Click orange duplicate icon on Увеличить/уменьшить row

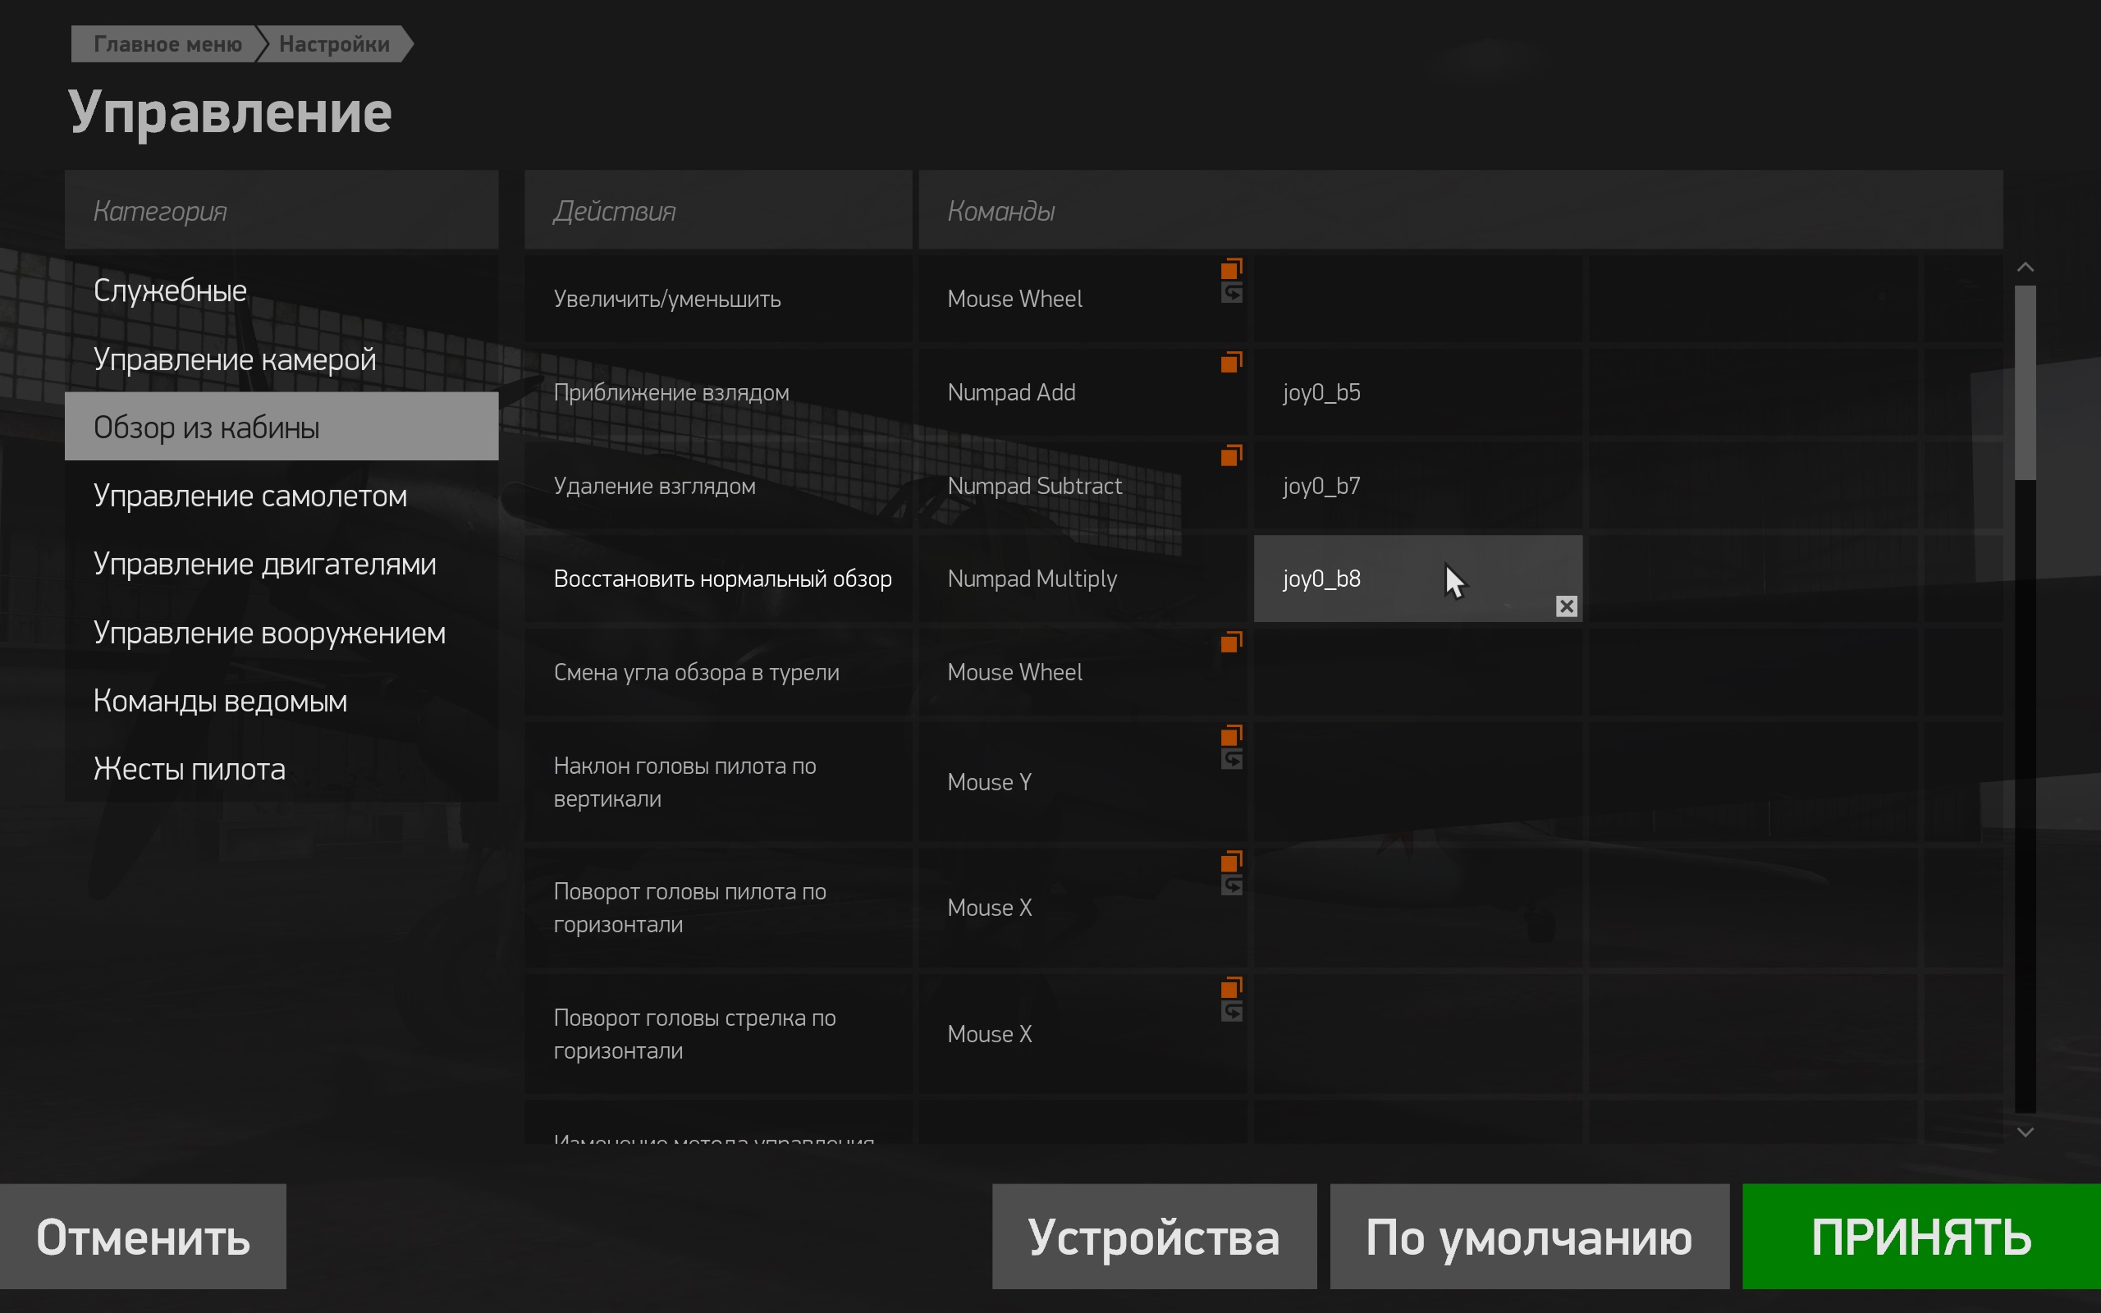(1231, 268)
